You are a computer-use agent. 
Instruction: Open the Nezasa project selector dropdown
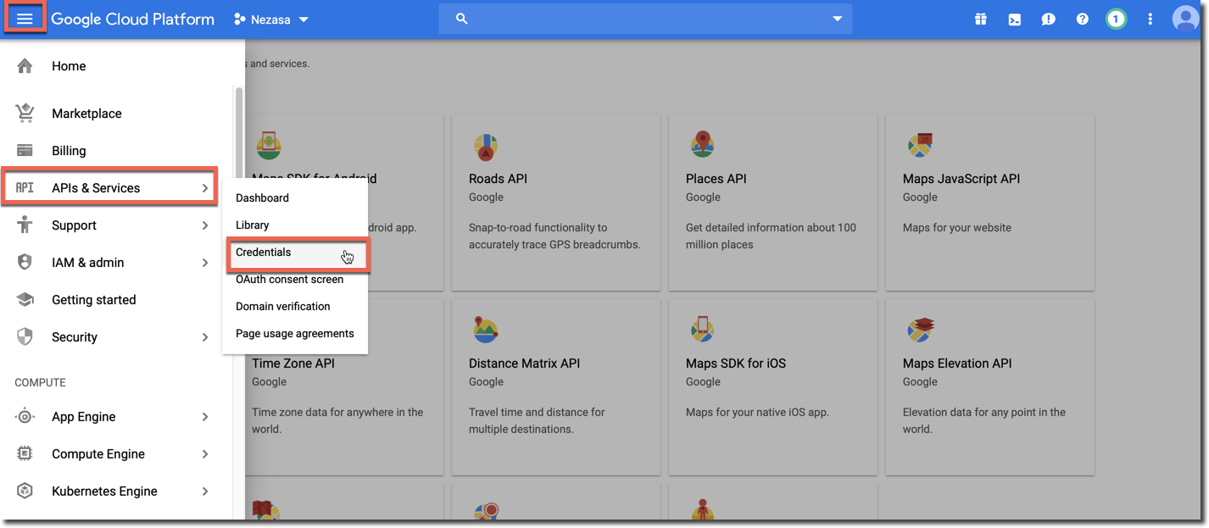click(x=271, y=19)
